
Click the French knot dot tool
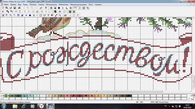coord(30,15)
